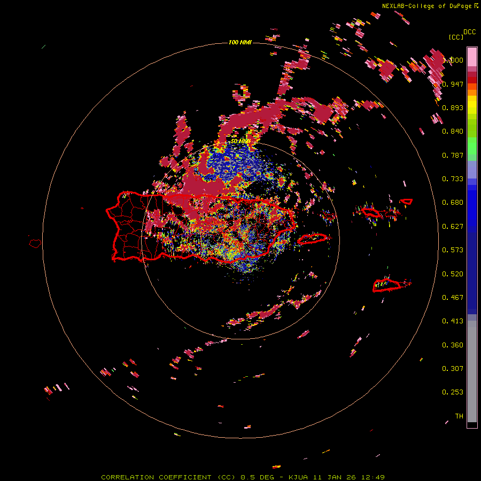Click the 0.840 color scale value

coord(453,131)
